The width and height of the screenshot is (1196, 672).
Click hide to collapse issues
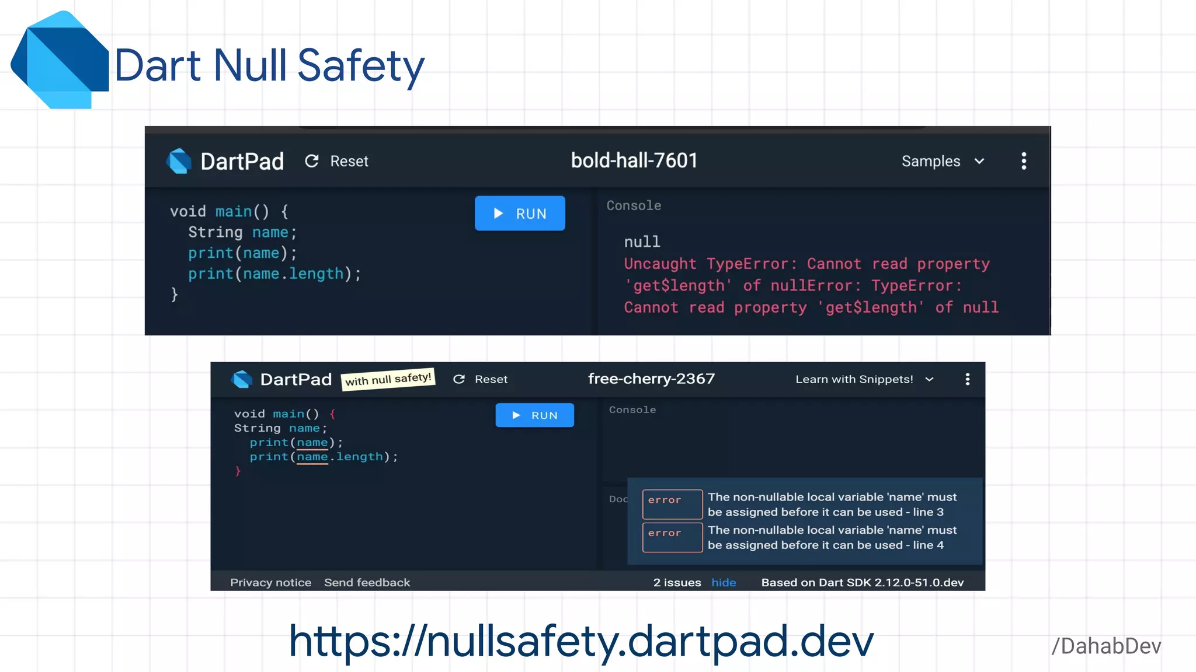click(x=724, y=582)
